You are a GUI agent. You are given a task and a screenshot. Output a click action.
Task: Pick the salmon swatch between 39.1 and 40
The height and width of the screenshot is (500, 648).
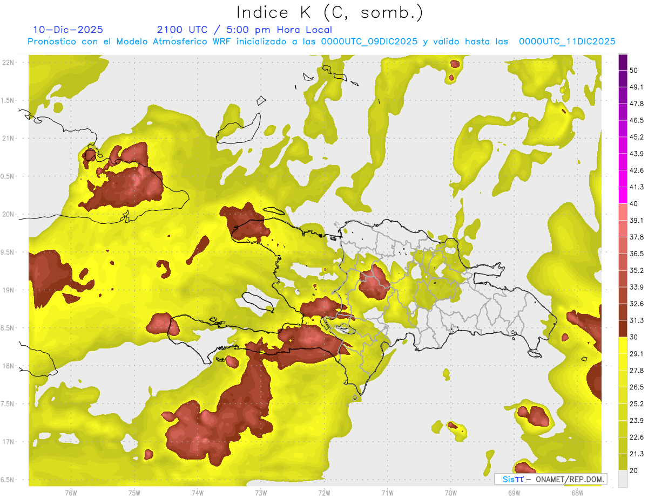coord(623,212)
